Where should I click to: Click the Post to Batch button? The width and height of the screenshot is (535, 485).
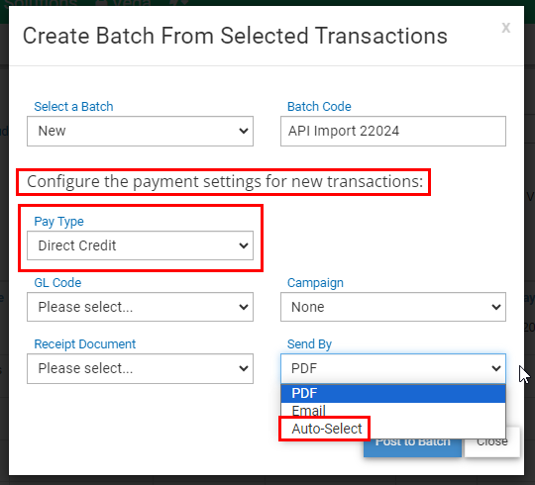click(412, 447)
